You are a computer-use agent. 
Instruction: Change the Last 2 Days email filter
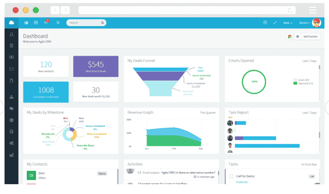(x=309, y=61)
